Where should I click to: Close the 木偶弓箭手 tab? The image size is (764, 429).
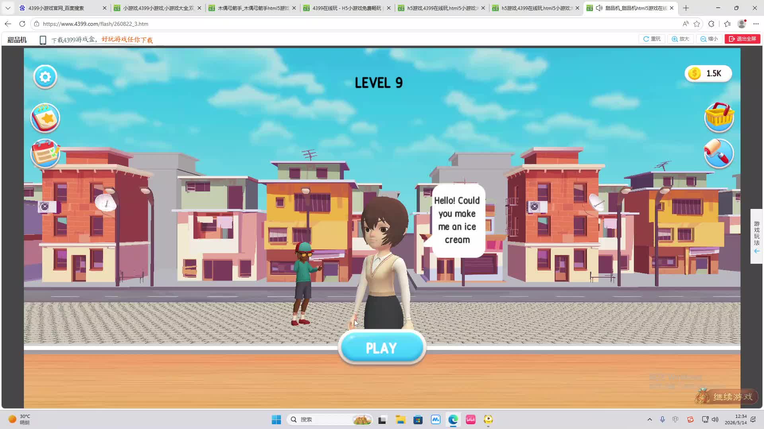[x=294, y=8]
